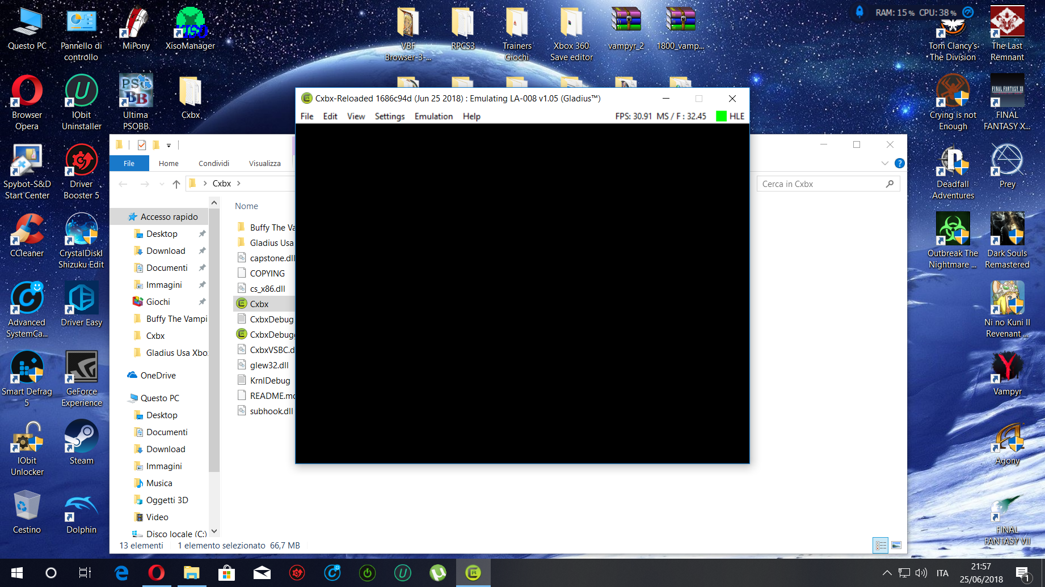Open Cxbx-Reloaded Help menu

tap(471, 116)
